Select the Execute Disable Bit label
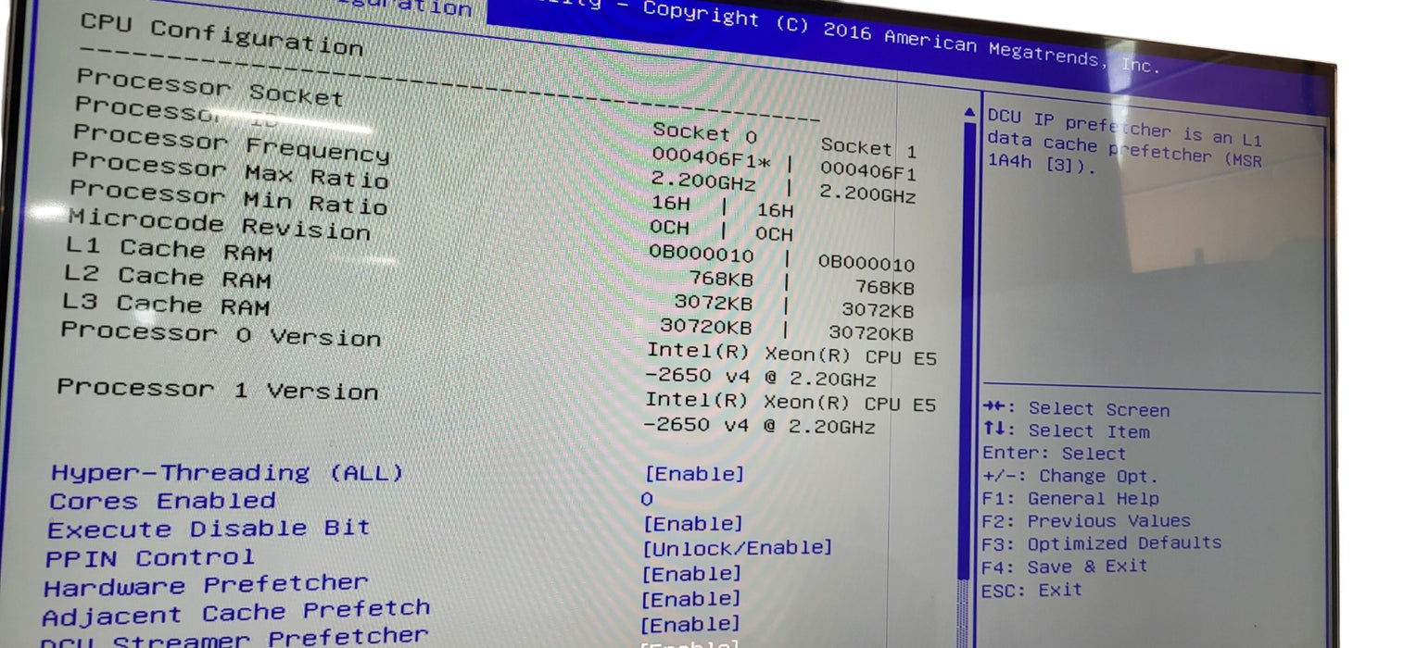This screenshot has height=648, width=1404. point(209,530)
